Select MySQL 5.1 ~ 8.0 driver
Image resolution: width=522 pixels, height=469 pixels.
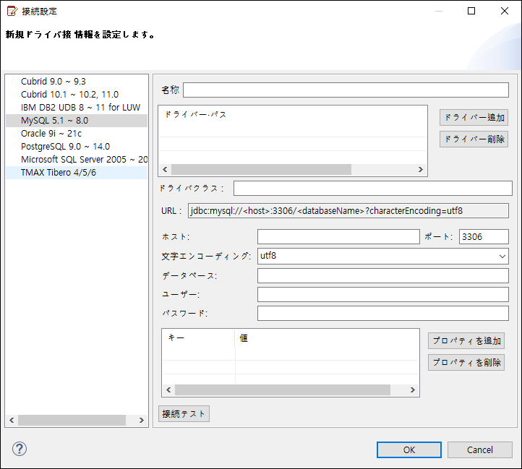tap(77, 121)
